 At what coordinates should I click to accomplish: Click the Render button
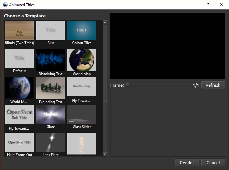(187, 163)
